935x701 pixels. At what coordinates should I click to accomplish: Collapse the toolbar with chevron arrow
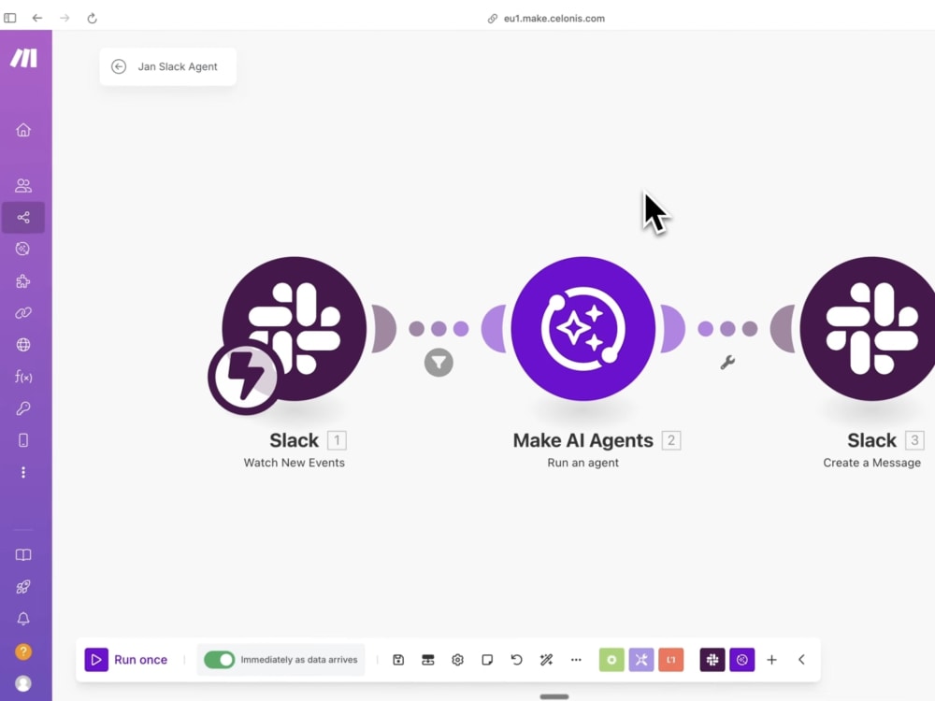[801, 660]
